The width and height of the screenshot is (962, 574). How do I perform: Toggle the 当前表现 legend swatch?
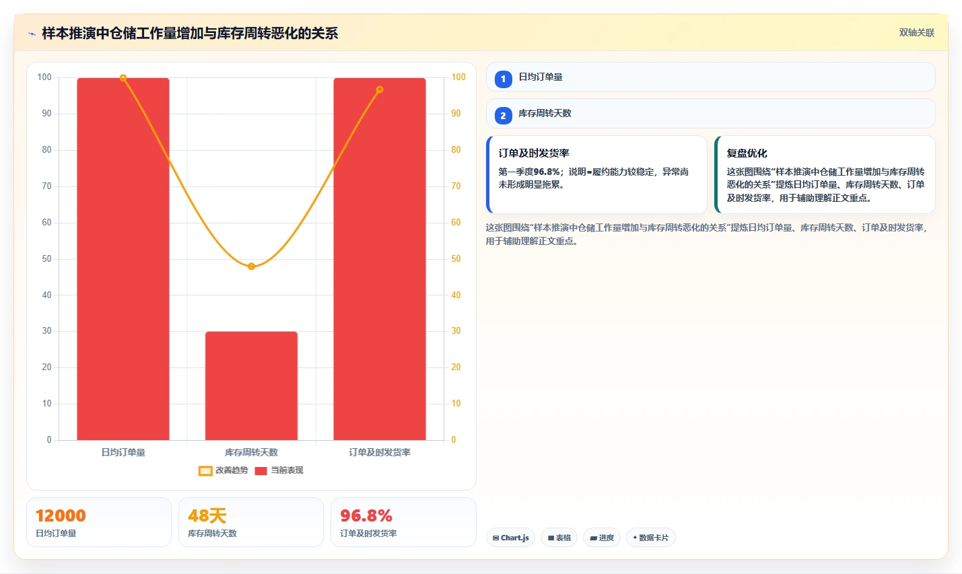(x=261, y=471)
